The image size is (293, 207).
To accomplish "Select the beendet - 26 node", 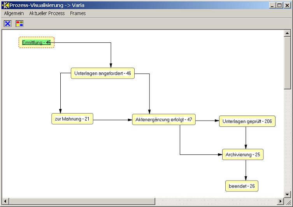I will [x=242, y=186].
